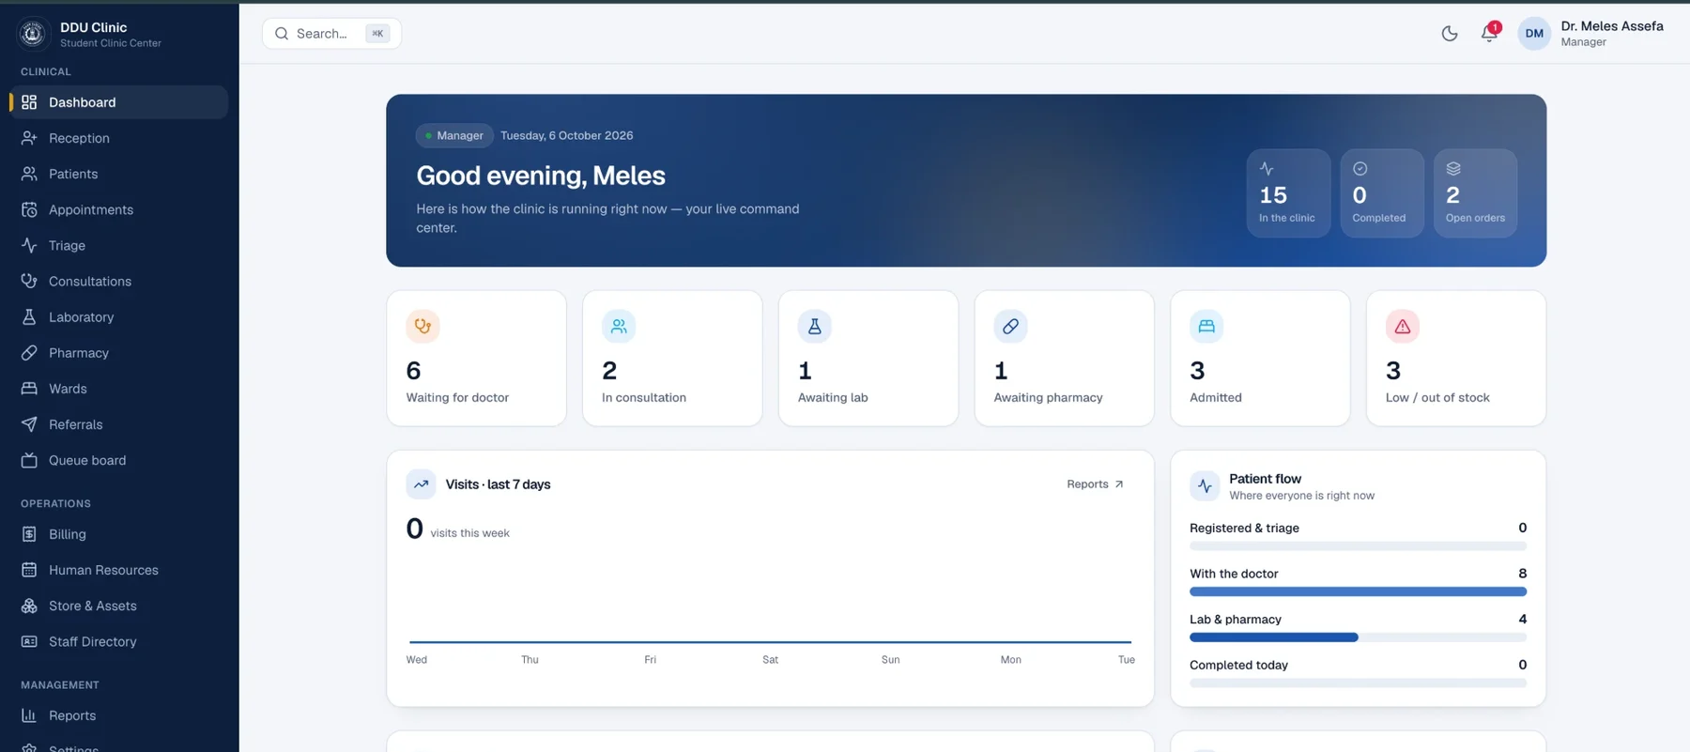This screenshot has height=752, width=1690.
Task: Open the Staff Directory
Action: 118,641
